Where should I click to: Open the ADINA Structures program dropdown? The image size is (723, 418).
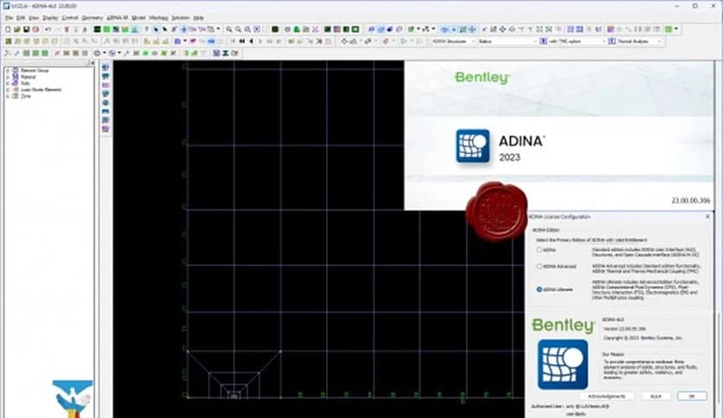453,41
